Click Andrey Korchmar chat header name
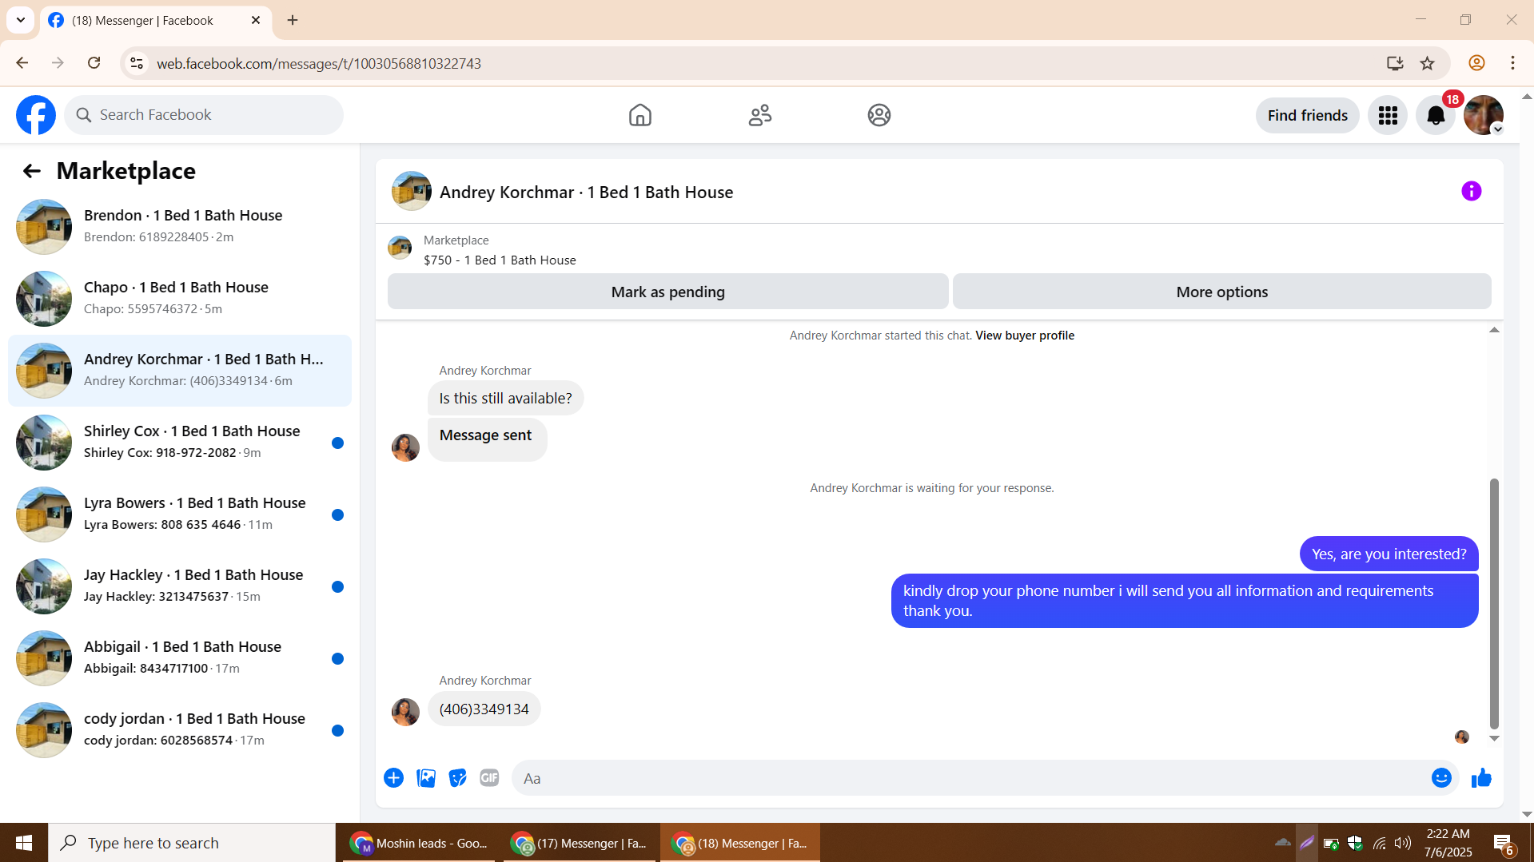Image resolution: width=1534 pixels, height=862 pixels. (x=586, y=193)
